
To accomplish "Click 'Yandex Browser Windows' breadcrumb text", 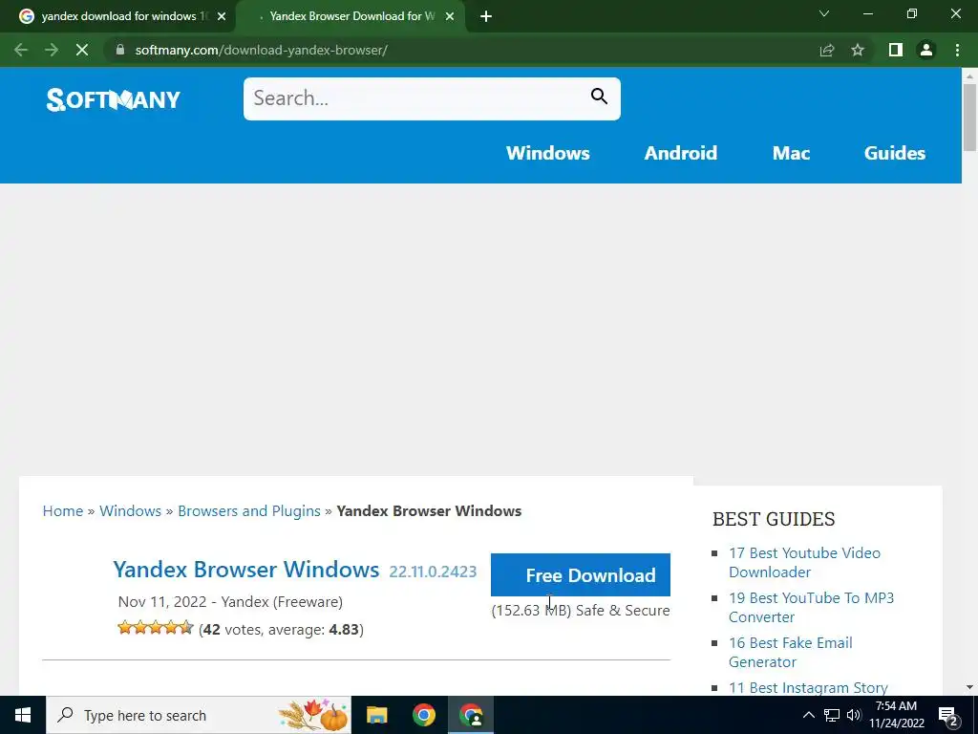I will pos(429,510).
